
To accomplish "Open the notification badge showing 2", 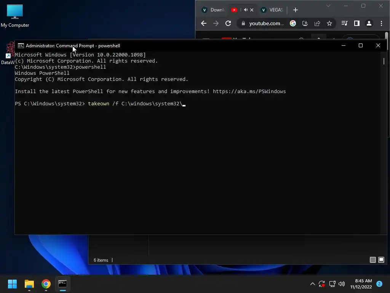I will 379,284.
